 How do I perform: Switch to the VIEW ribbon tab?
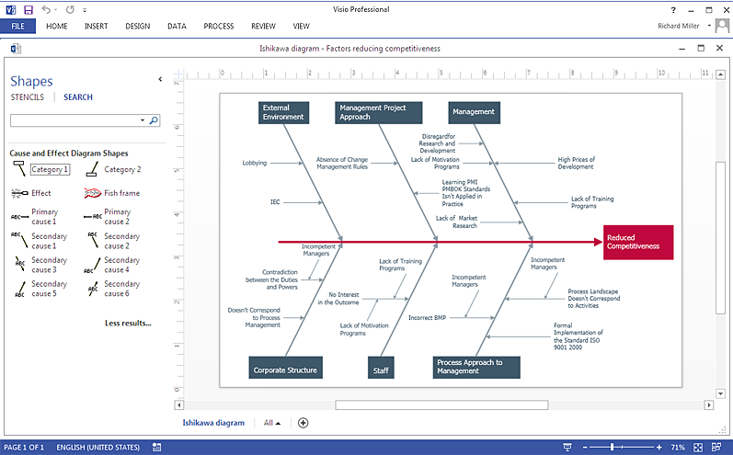[x=301, y=26]
